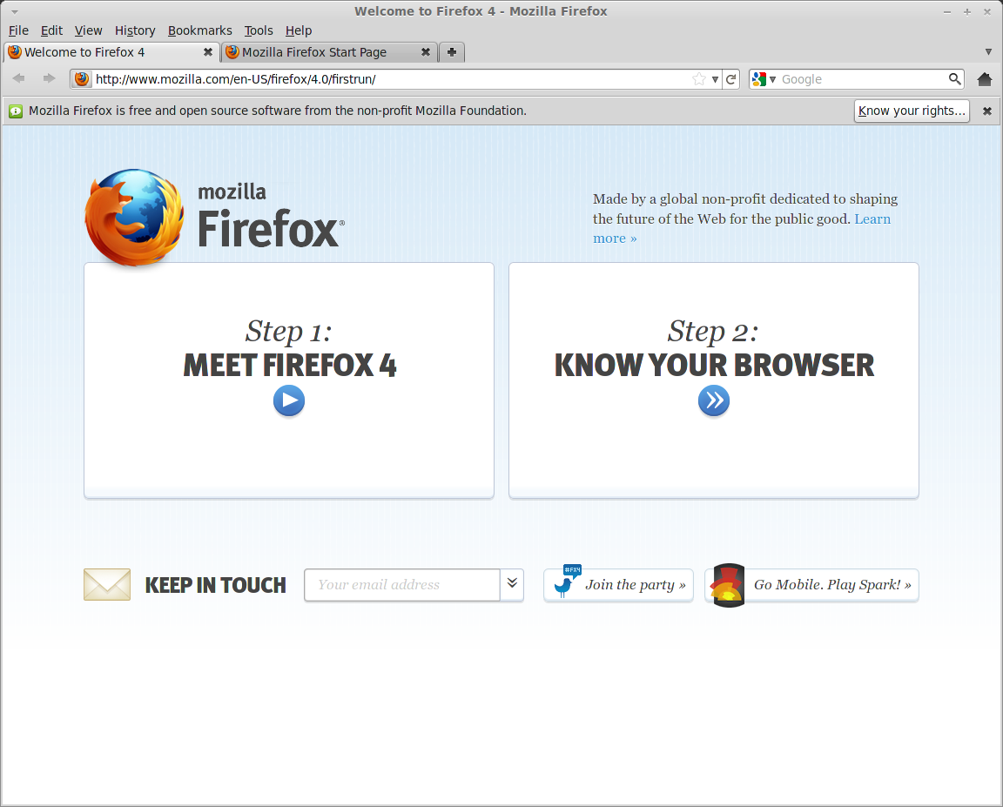Click the Join the party button

click(x=618, y=584)
